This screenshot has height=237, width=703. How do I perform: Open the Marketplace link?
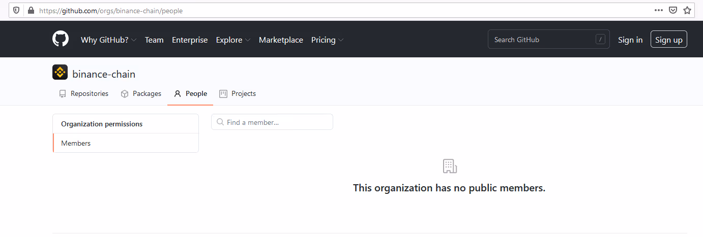click(x=281, y=40)
